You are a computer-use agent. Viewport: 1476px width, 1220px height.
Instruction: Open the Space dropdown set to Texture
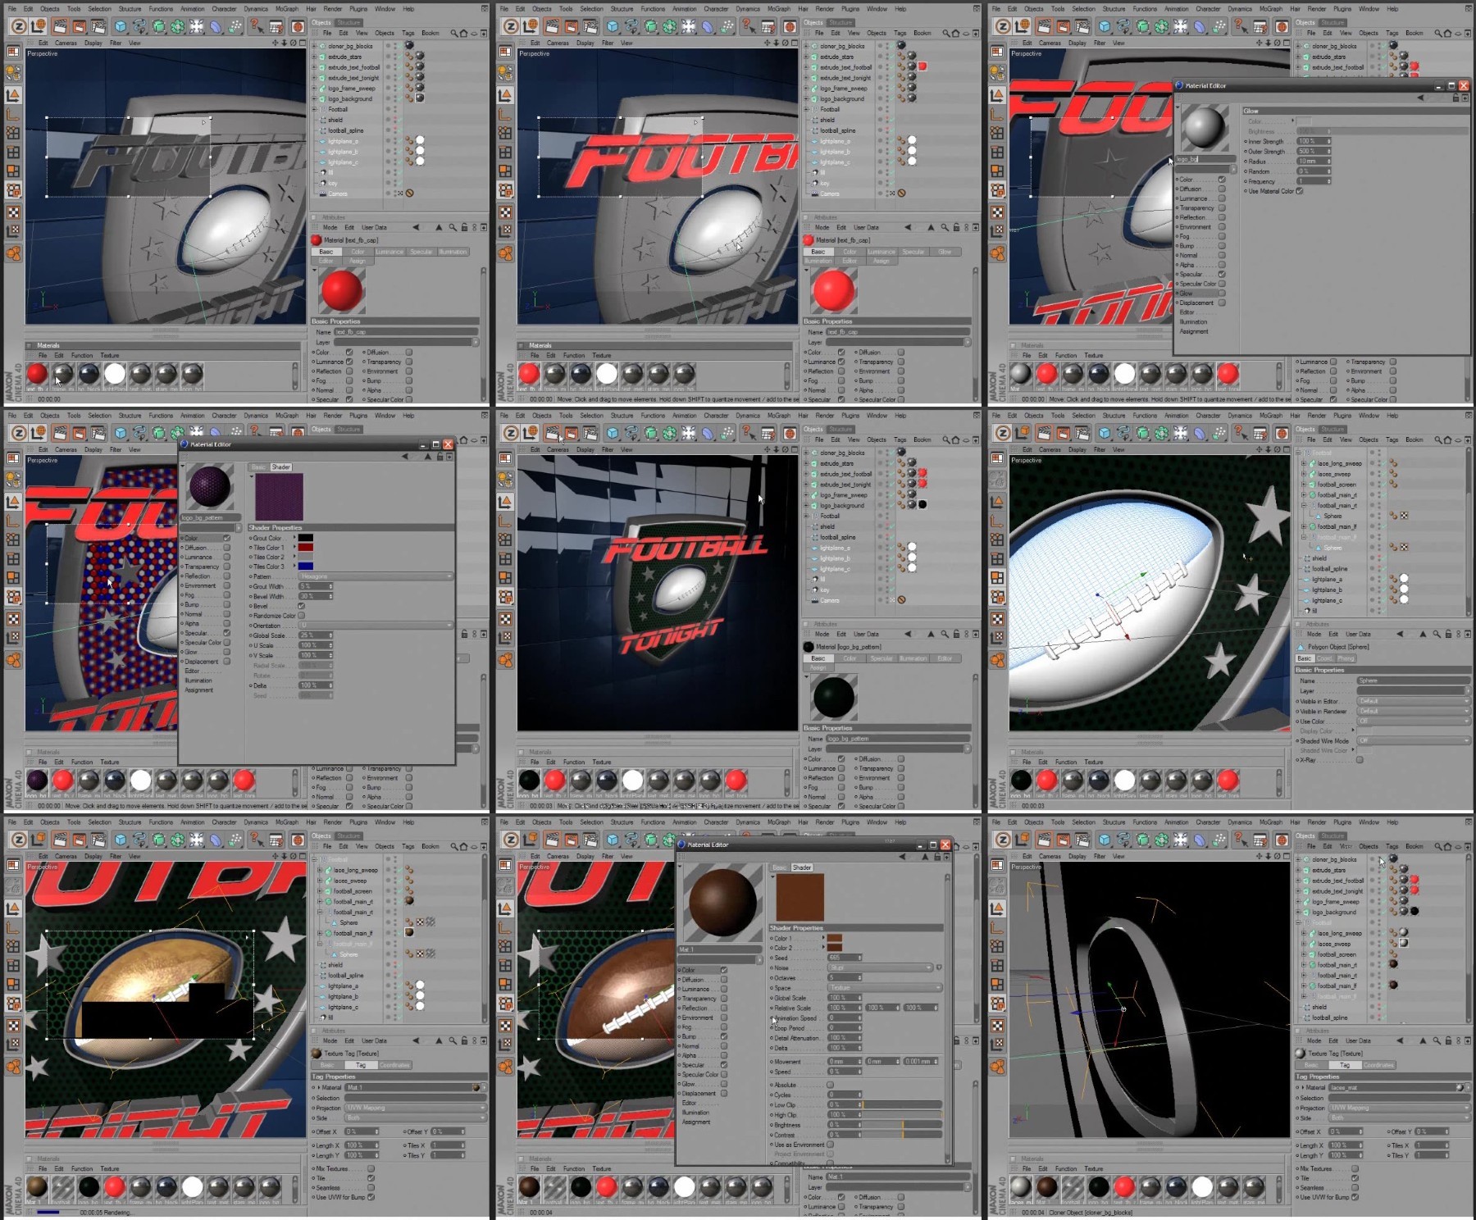[885, 988]
